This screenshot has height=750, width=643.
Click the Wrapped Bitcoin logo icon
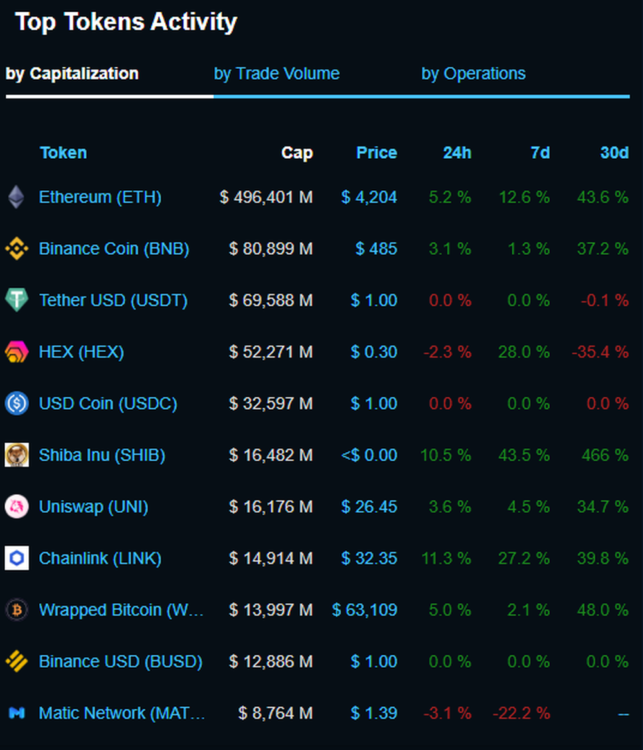click(17, 610)
